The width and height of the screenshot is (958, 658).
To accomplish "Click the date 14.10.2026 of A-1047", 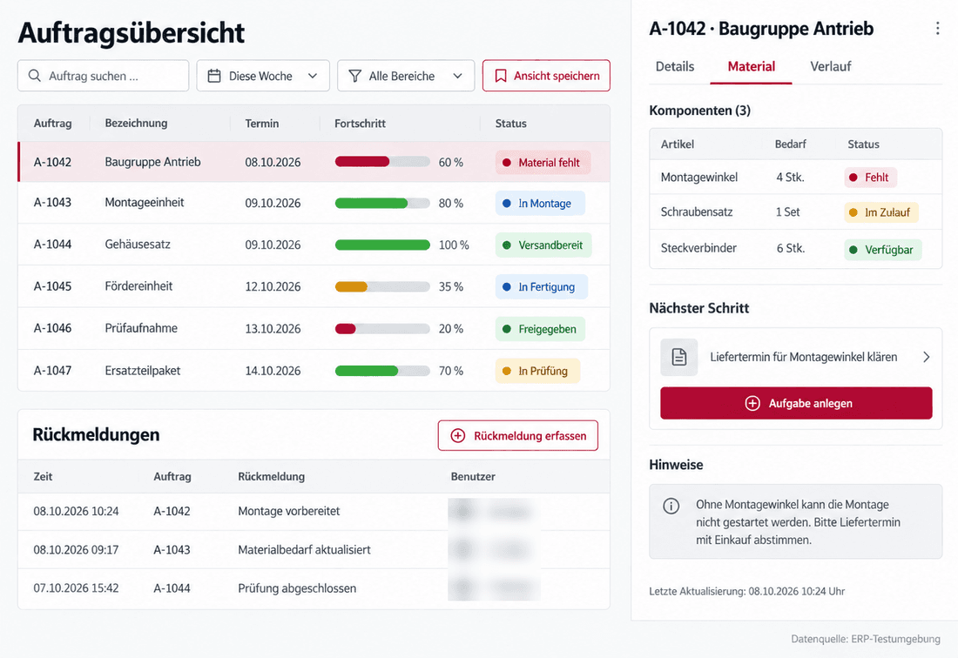I will click(273, 371).
